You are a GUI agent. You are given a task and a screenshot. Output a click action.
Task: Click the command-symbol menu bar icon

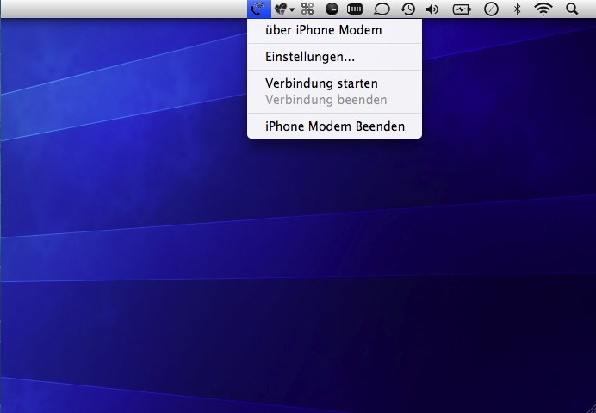(x=307, y=9)
